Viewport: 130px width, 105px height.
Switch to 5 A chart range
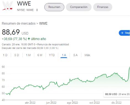pyautogui.click(x=76, y=55)
